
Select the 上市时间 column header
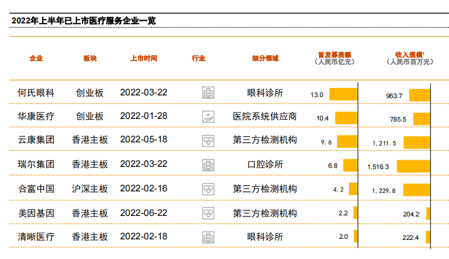pos(144,58)
